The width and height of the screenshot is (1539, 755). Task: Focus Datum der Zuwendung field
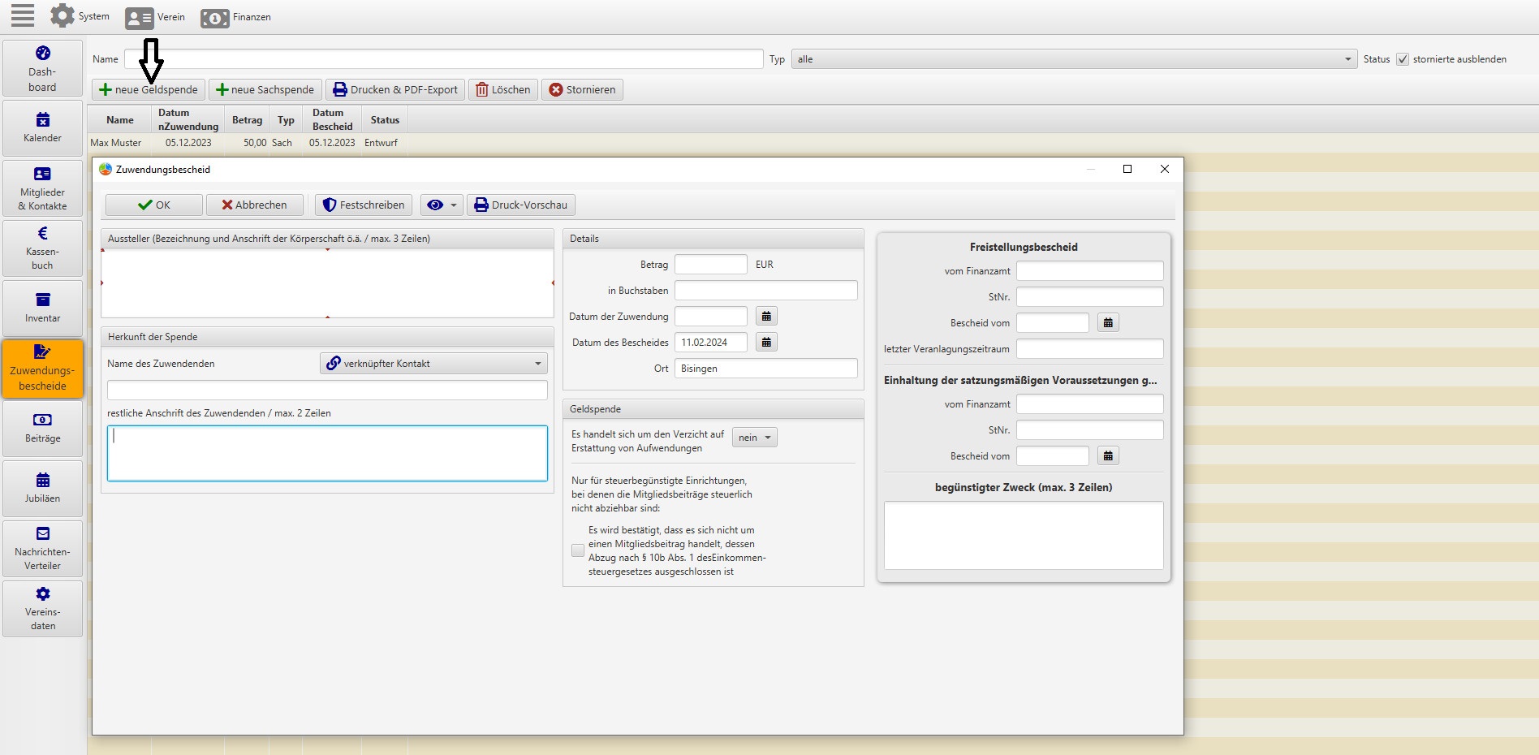711,317
